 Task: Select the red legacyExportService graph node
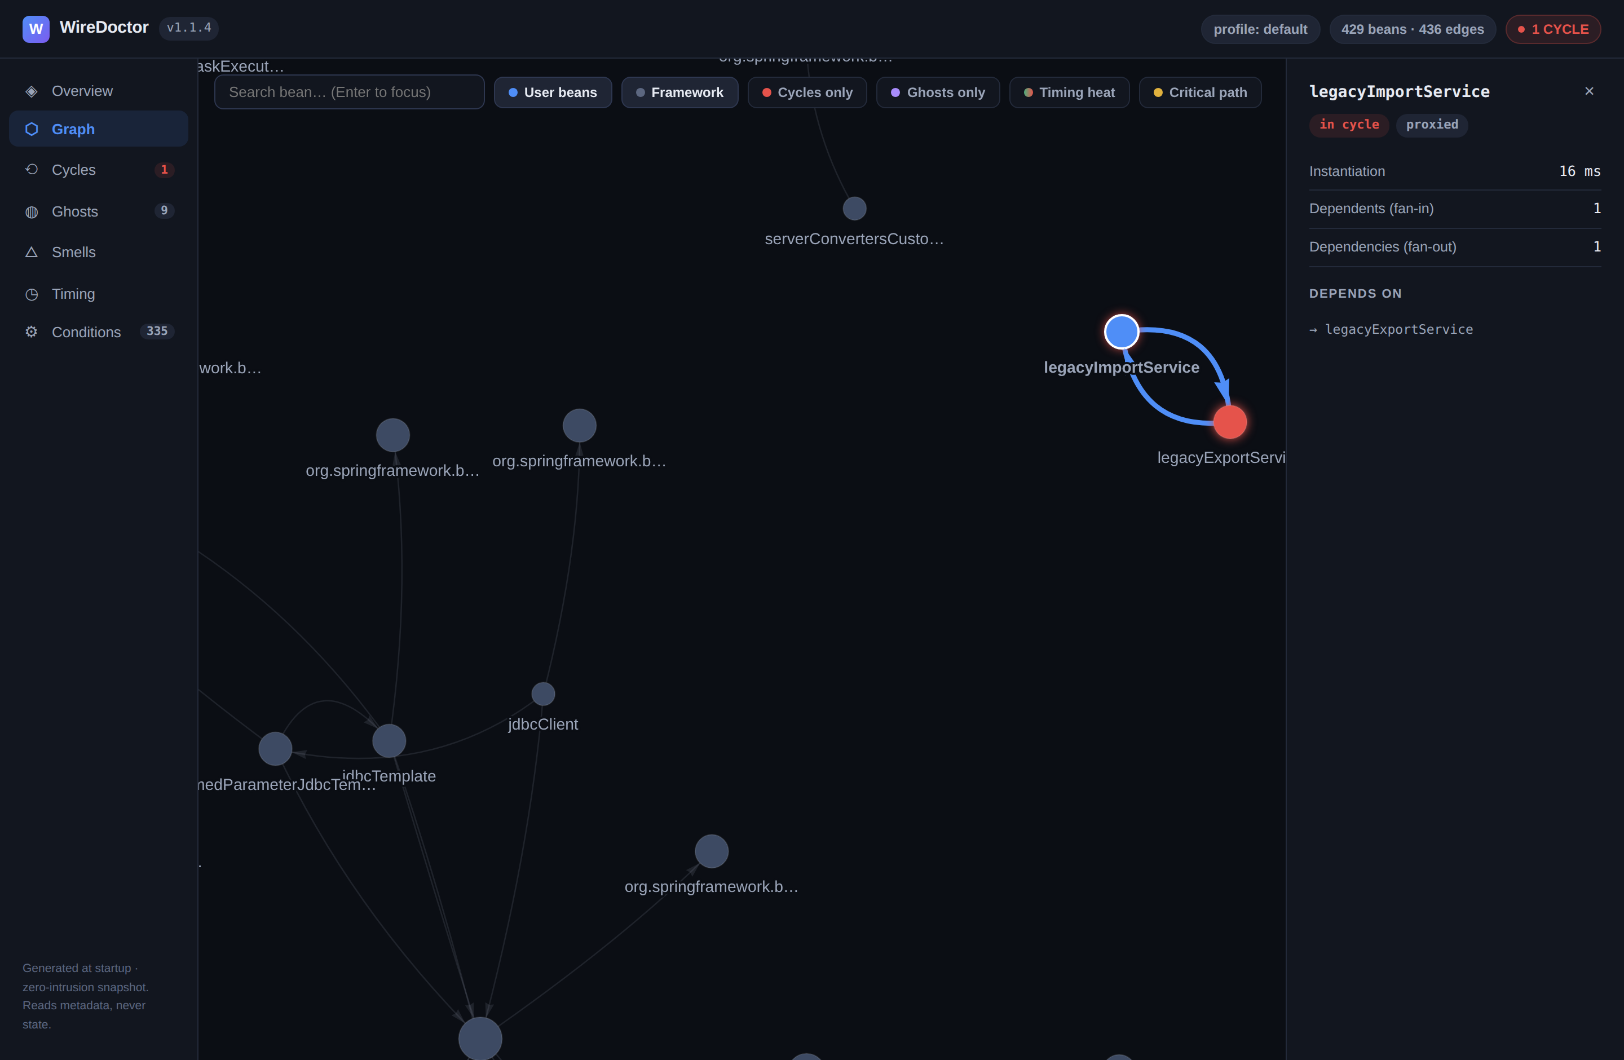[x=1230, y=422]
